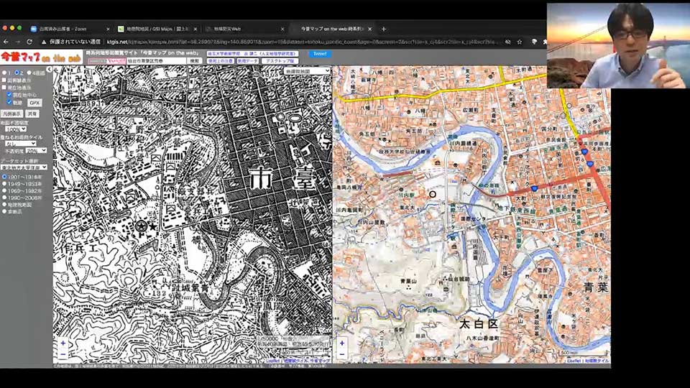Viewport: 690px width, 388px height.
Task: Click the presenter's video thumbnail
Action: point(618,46)
